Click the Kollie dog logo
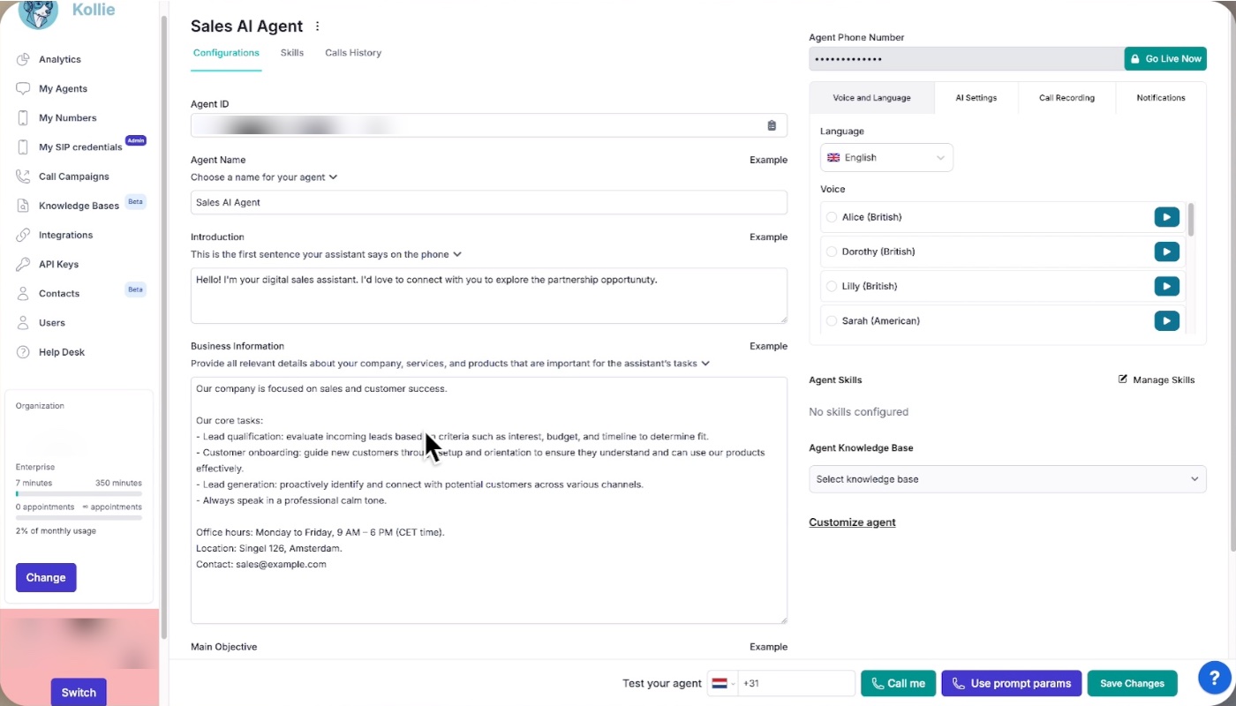Viewport: 1236px width, 706px height. pos(38,12)
